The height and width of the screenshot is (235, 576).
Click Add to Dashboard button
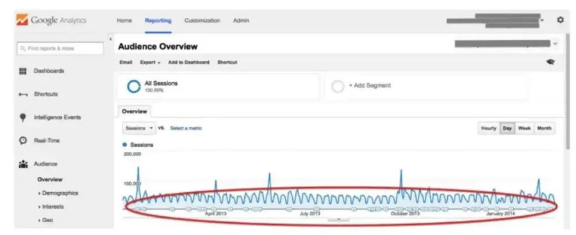[x=189, y=63]
